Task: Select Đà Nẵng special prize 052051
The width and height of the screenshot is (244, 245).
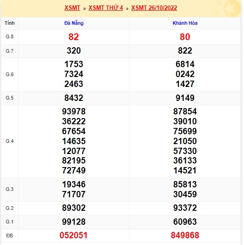Action: pyautogui.click(x=74, y=235)
